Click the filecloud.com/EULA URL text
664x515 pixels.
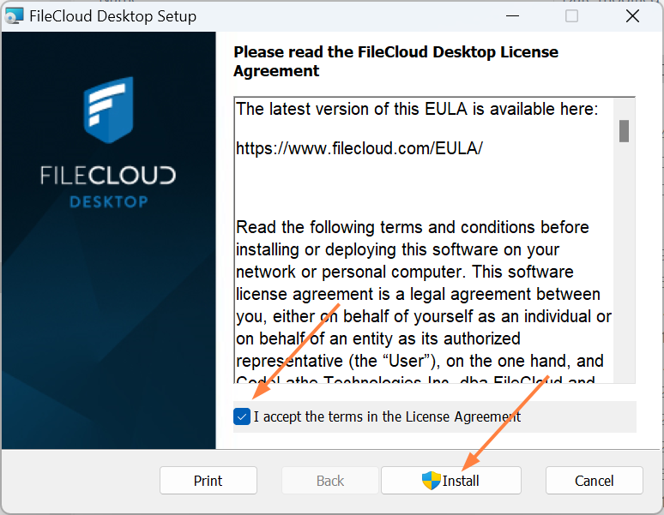(359, 148)
